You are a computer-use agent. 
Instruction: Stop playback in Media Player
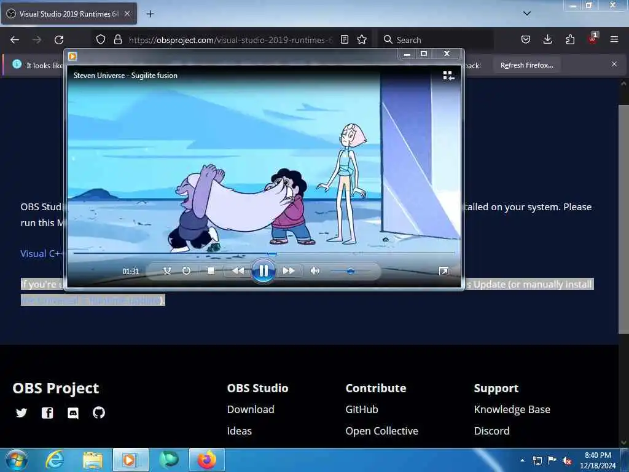(x=211, y=271)
